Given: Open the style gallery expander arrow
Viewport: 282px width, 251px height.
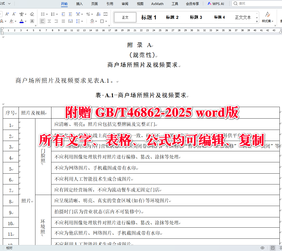Looking at the screenshot, I should pos(256,22).
